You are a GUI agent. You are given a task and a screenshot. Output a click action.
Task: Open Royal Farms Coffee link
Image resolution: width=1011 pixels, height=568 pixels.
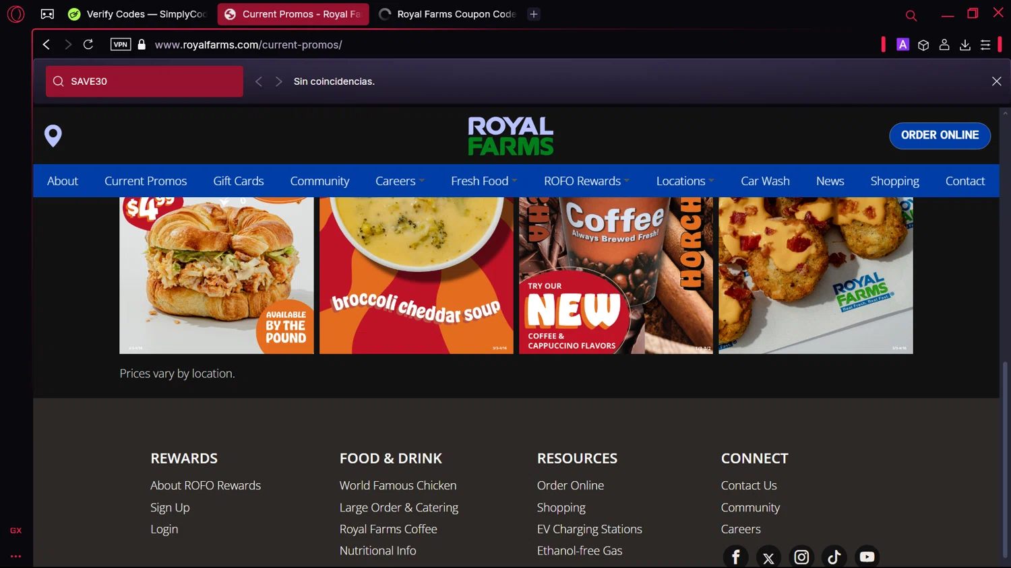[x=388, y=529]
